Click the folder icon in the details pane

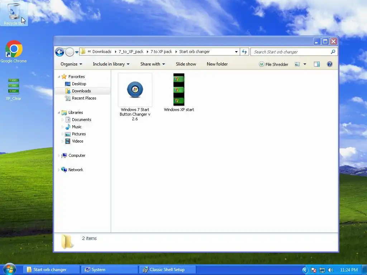(67, 242)
